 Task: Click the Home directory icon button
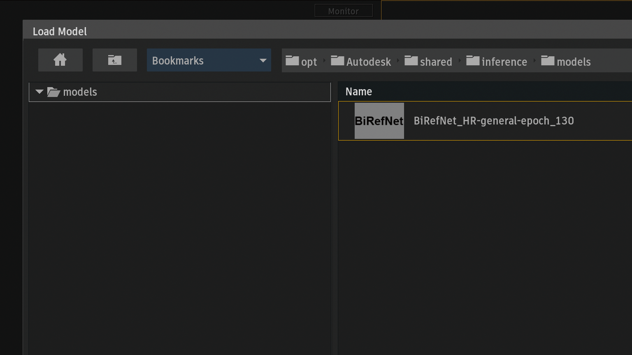[x=60, y=60]
